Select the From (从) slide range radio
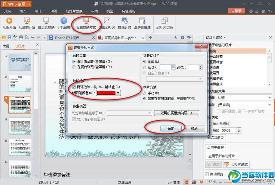 coord(144,67)
